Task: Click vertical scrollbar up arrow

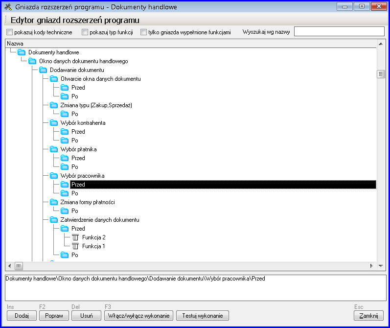Action: [381, 44]
